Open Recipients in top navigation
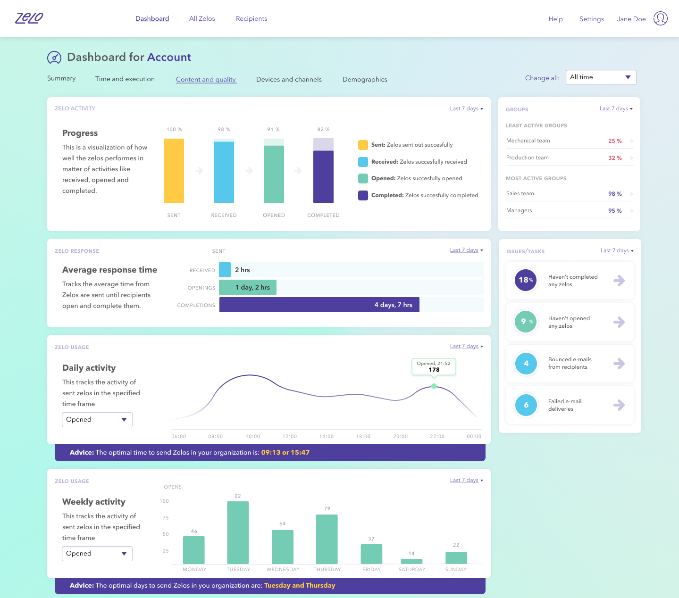Image resolution: width=679 pixels, height=598 pixels. coord(251,19)
